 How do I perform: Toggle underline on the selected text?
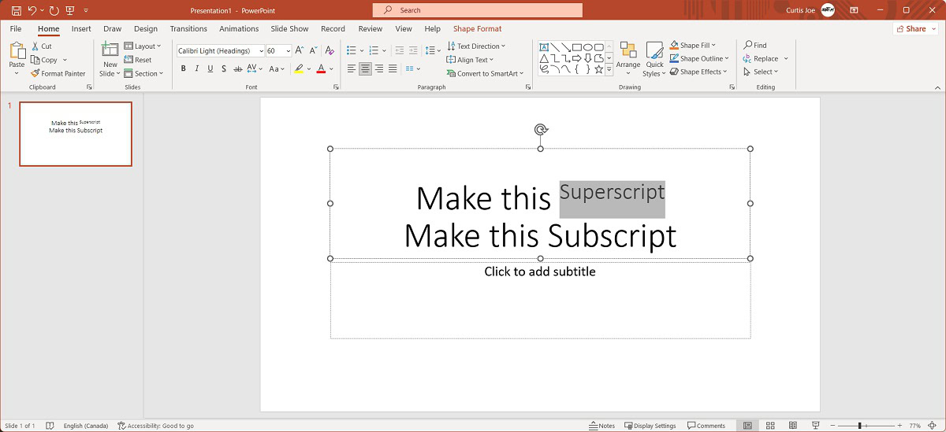click(x=210, y=69)
